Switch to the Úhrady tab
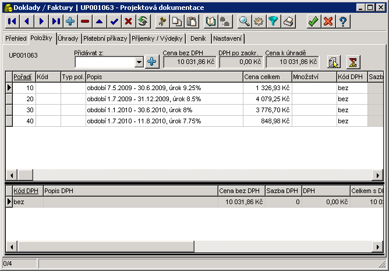The height and width of the screenshot is (271, 389). [69, 38]
